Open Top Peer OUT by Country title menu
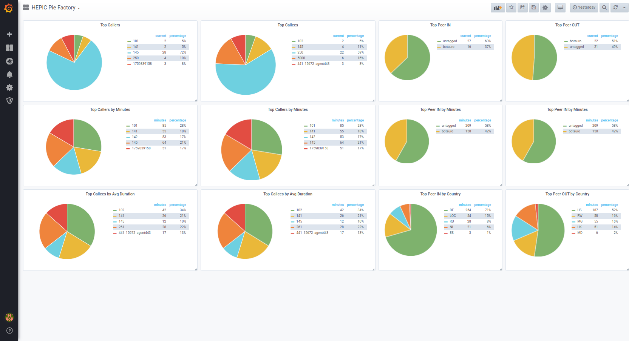The image size is (629, 341). coord(567,194)
